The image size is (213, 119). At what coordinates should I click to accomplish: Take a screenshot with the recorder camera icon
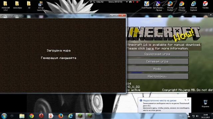point(130,2)
